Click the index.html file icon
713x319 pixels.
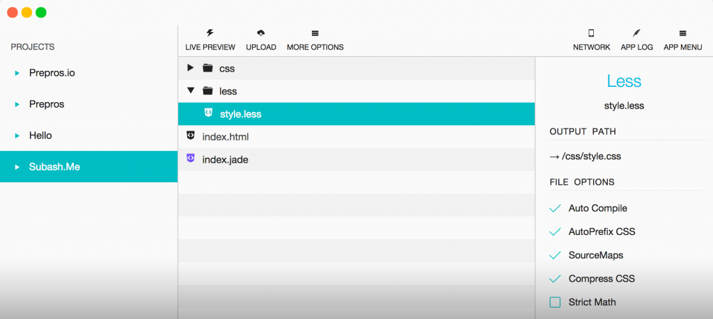[x=191, y=136]
